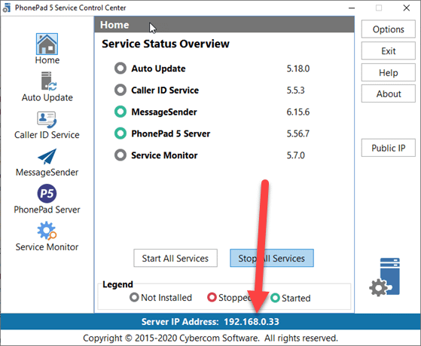Image resolution: width=421 pixels, height=346 pixels.
Task: Click the Service Monitor row label
Action: pos(164,155)
